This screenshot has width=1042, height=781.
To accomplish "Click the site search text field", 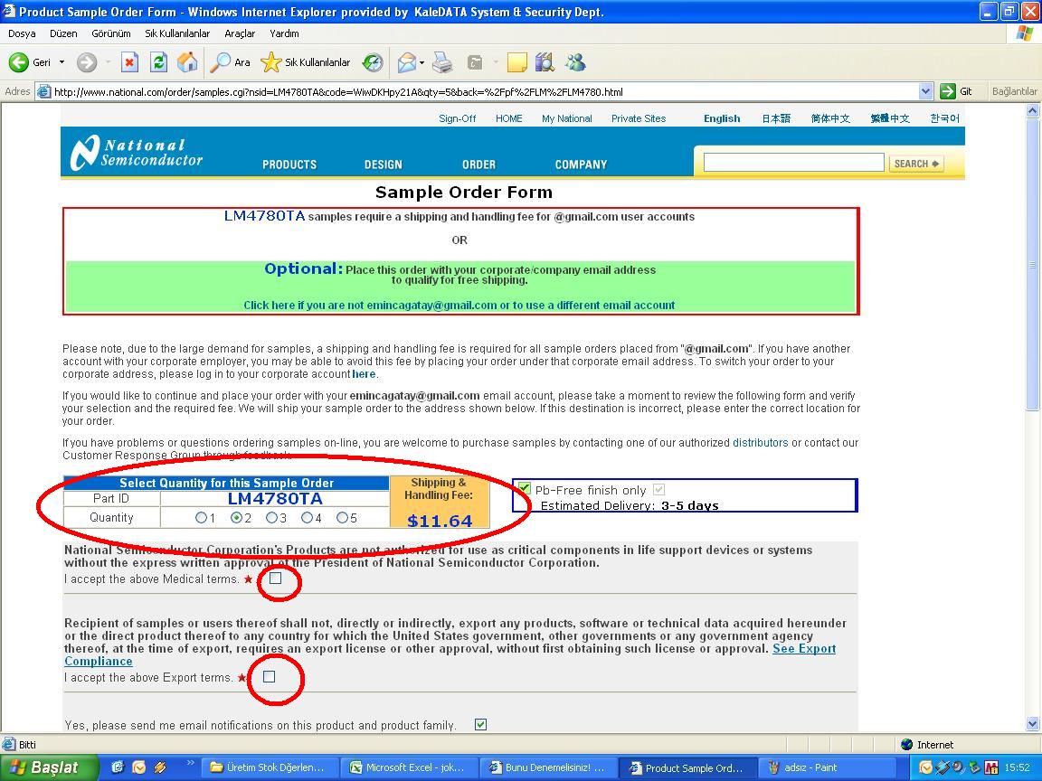I will [793, 163].
